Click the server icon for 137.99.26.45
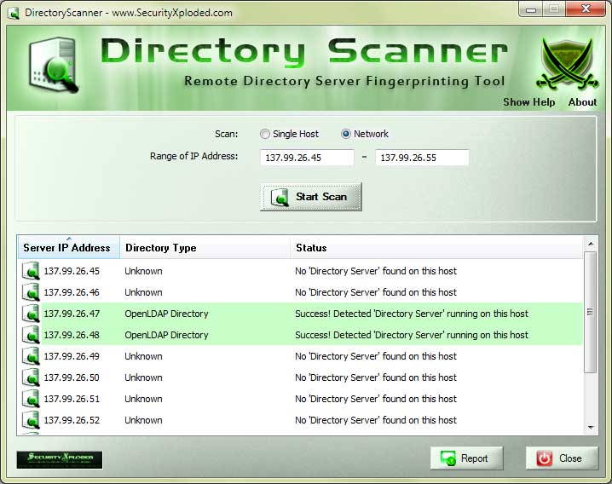612x484 pixels. pos(31,271)
